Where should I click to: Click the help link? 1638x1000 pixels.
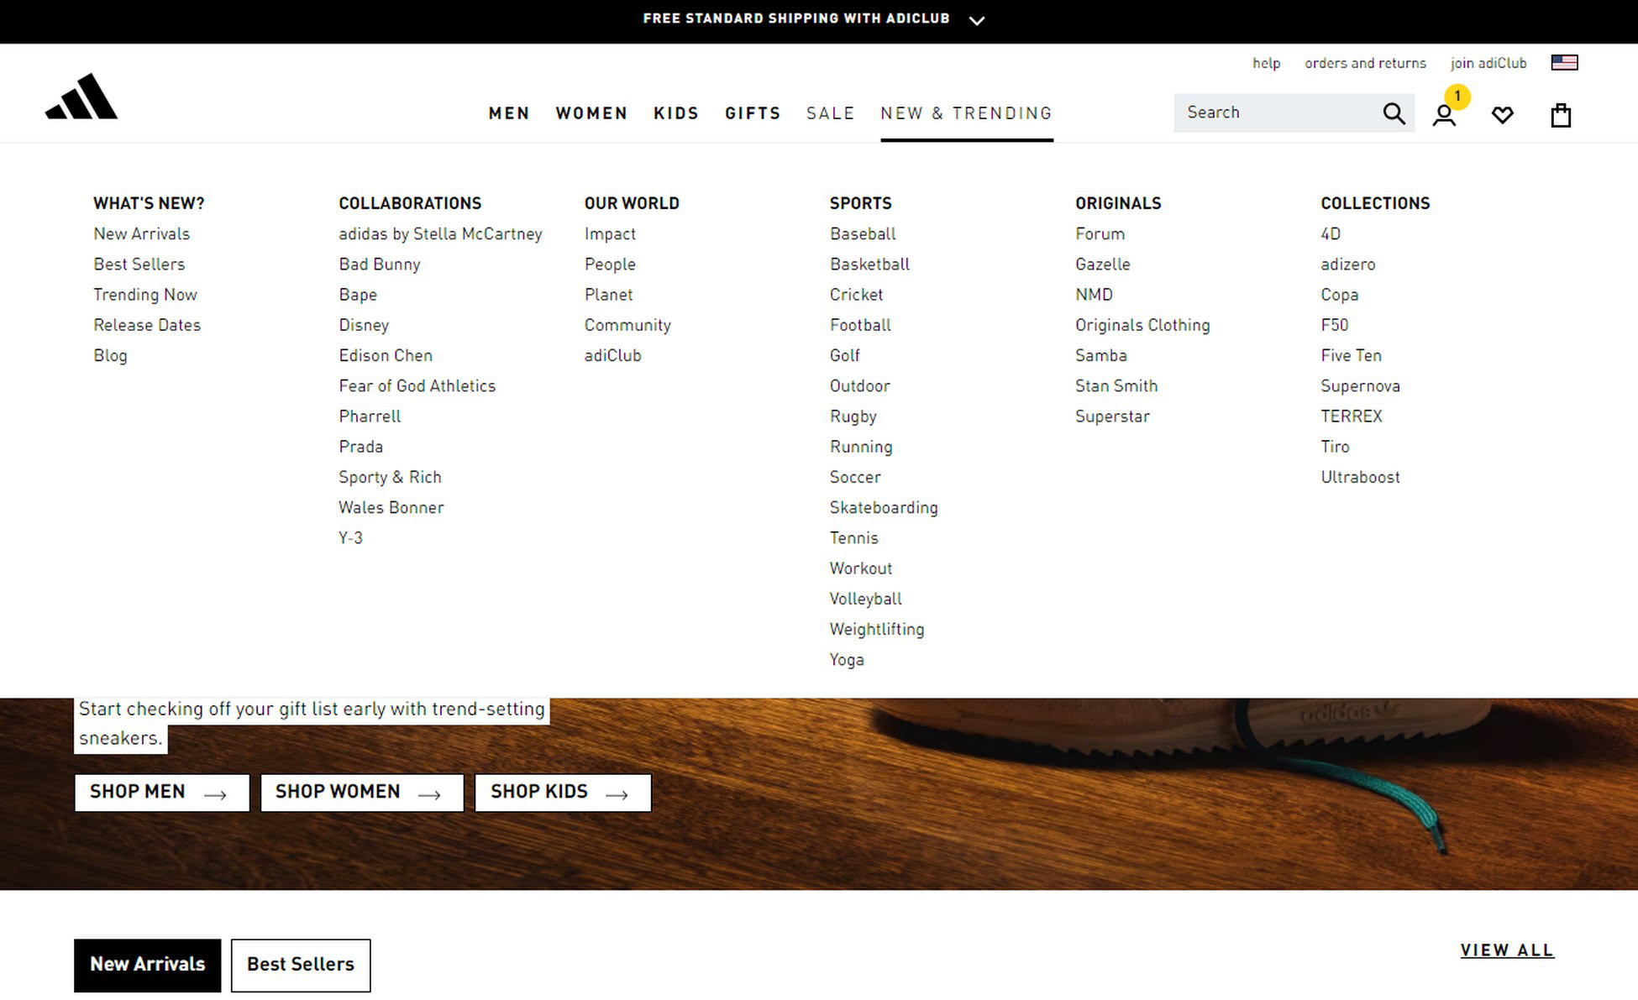[x=1266, y=63]
